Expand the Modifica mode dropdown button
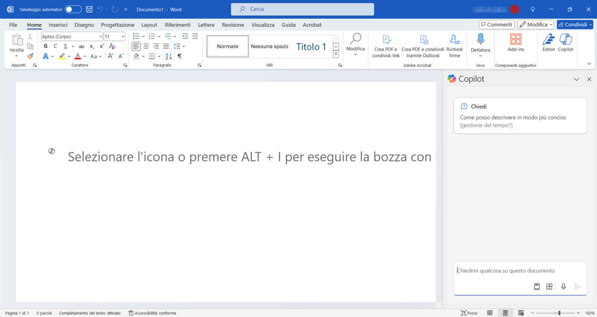This screenshot has width=597, height=317. (536, 25)
